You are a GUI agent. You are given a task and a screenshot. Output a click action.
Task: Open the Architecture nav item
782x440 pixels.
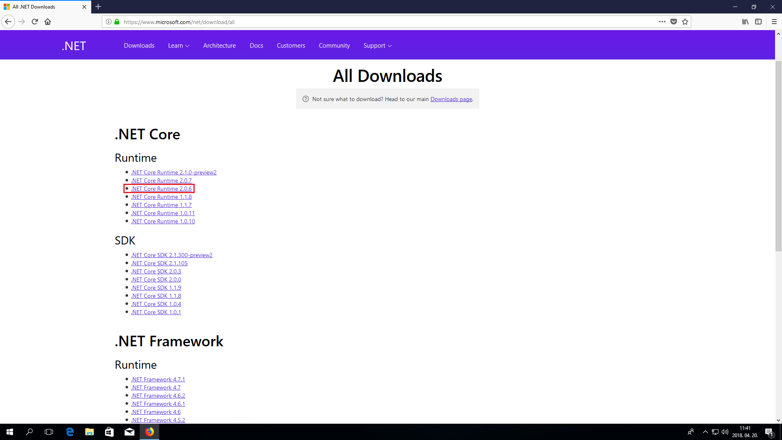219,46
